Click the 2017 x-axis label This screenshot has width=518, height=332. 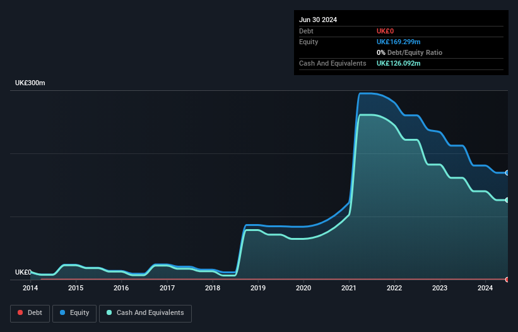(167, 288)
